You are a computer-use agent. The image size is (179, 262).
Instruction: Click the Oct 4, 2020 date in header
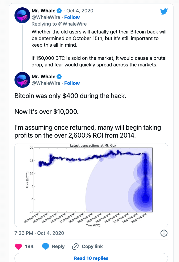[80, 11]
